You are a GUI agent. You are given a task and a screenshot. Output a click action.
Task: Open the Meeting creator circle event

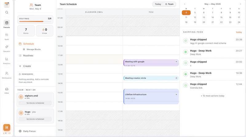pyautogui.click(x=151, y=78)
